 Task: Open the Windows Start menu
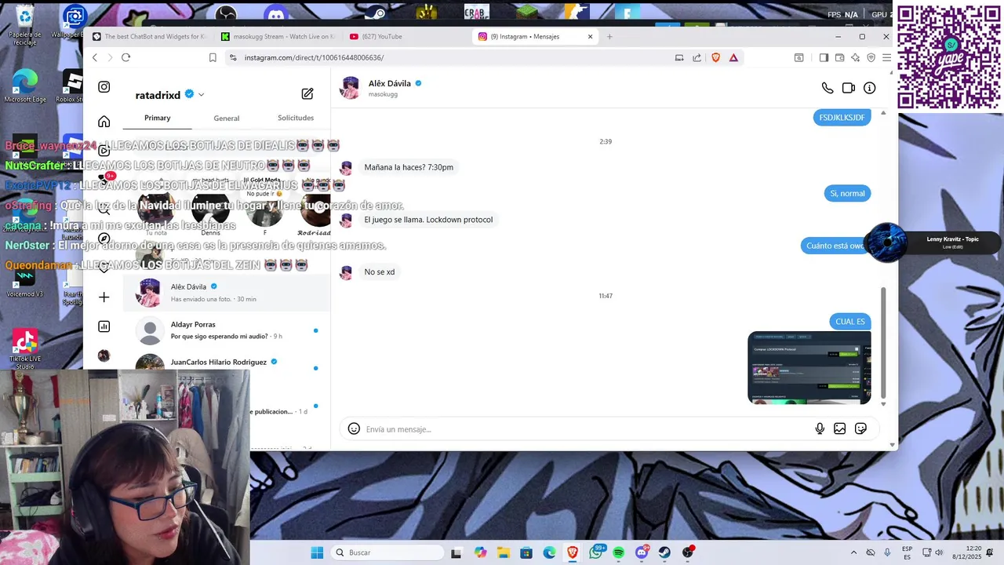pyautogui.click(x=317, y=552)
